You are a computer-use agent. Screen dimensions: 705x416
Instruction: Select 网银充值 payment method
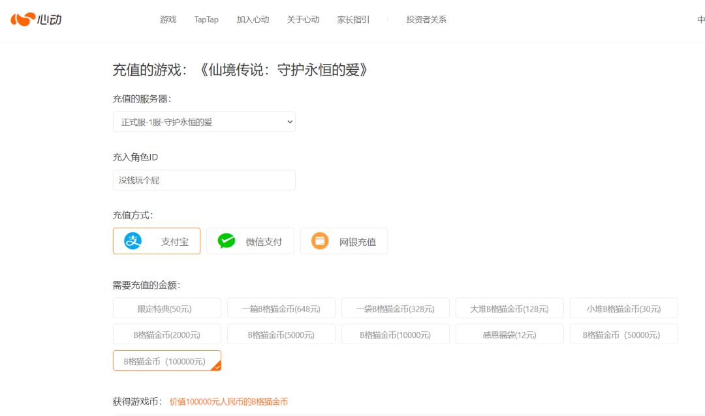[x=344, y=241]
